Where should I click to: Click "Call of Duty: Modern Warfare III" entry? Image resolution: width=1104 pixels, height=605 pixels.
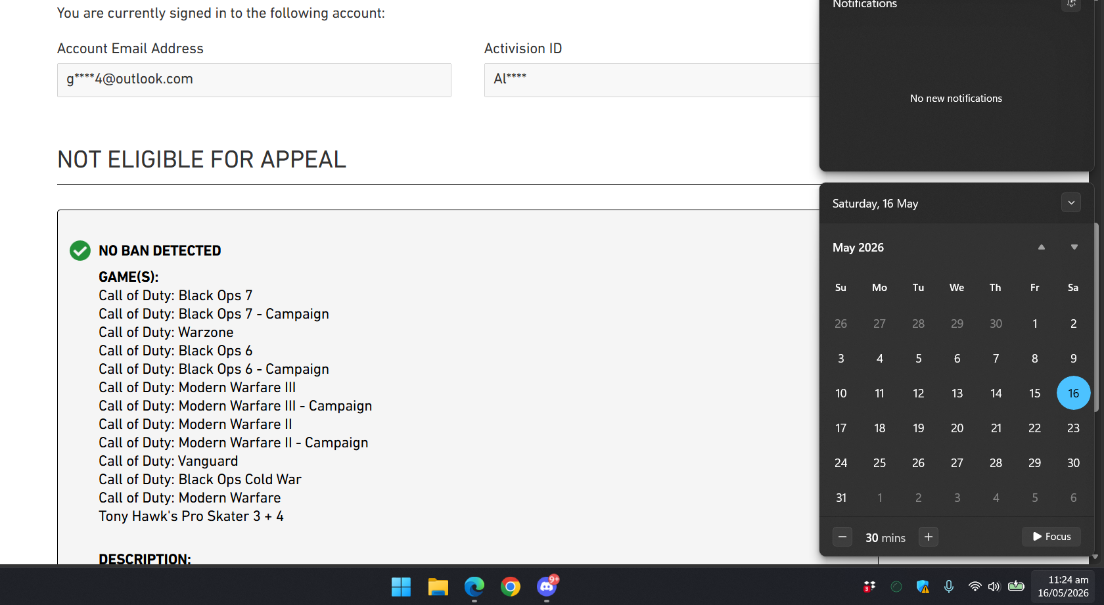tap(197, 388)
